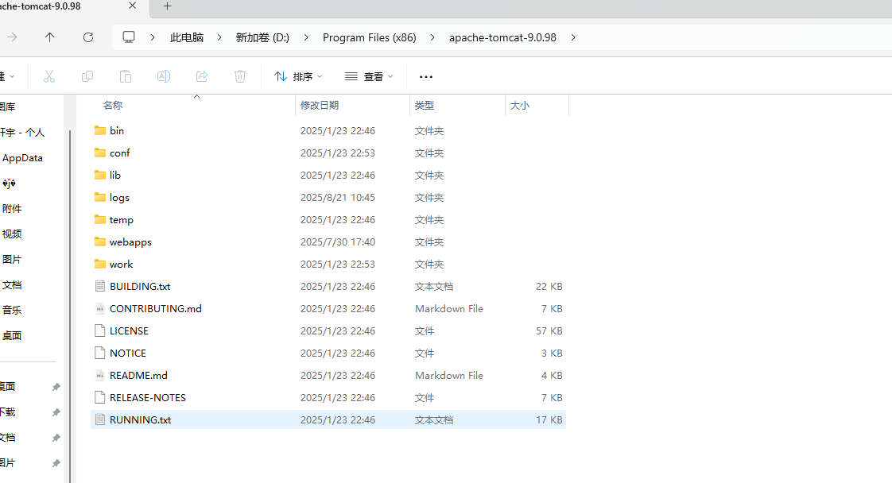Screen dimensions: 892x483
Task: Click the computer monitor icon in address bar
Action: pos(129,37)
